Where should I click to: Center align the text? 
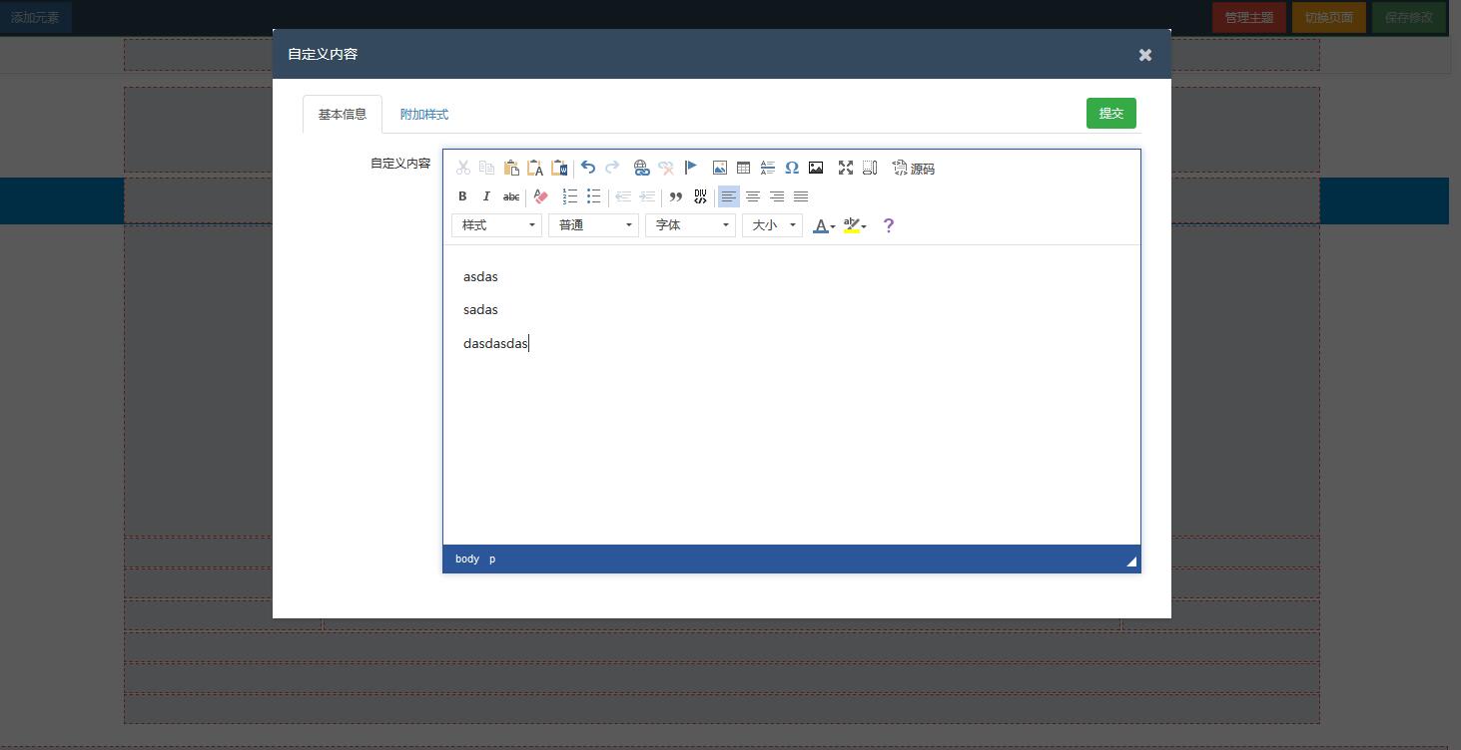click(753, 196)
